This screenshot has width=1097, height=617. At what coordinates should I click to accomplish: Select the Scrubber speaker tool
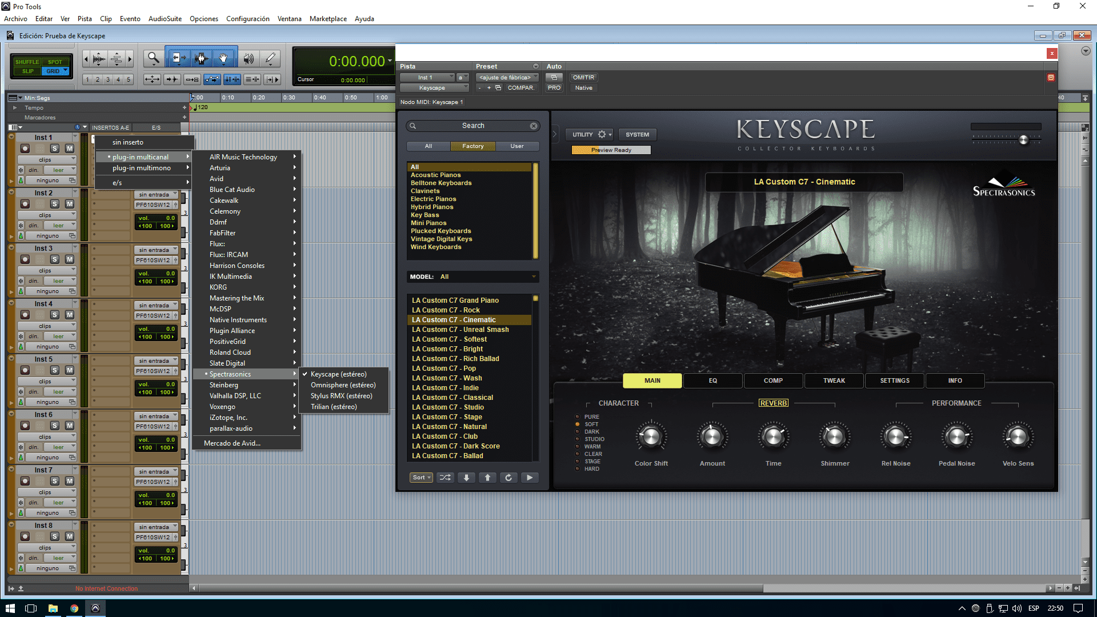click(249, 58)
